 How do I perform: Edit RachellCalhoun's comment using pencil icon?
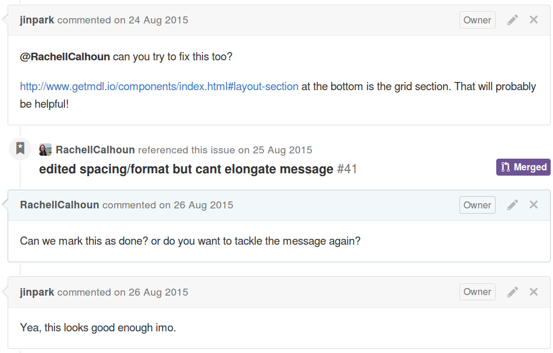(513, 205)
